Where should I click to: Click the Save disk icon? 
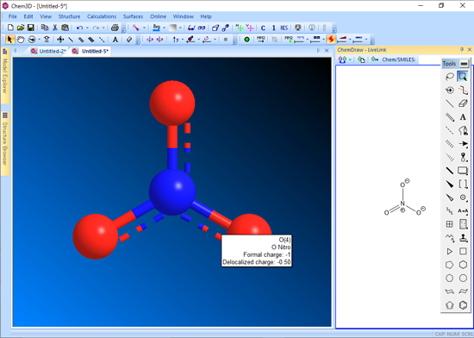(x=30, y=28)
